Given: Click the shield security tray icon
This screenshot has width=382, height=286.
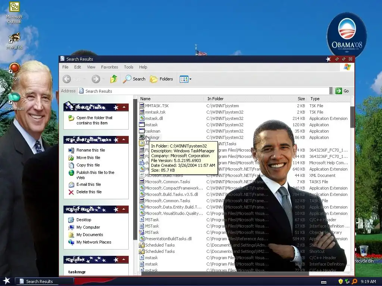Looking at the screenshot, I should coord(341,282).
